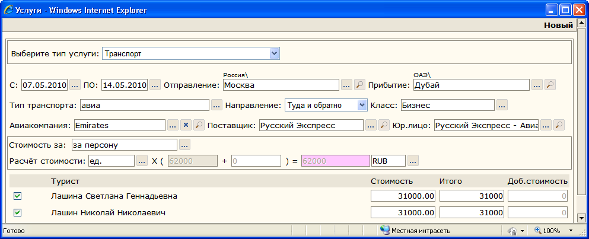The width and height of the screenshot is (589, 239).
Task: Click tourist name Лашин Николай Николаевич
Action: 108,213
